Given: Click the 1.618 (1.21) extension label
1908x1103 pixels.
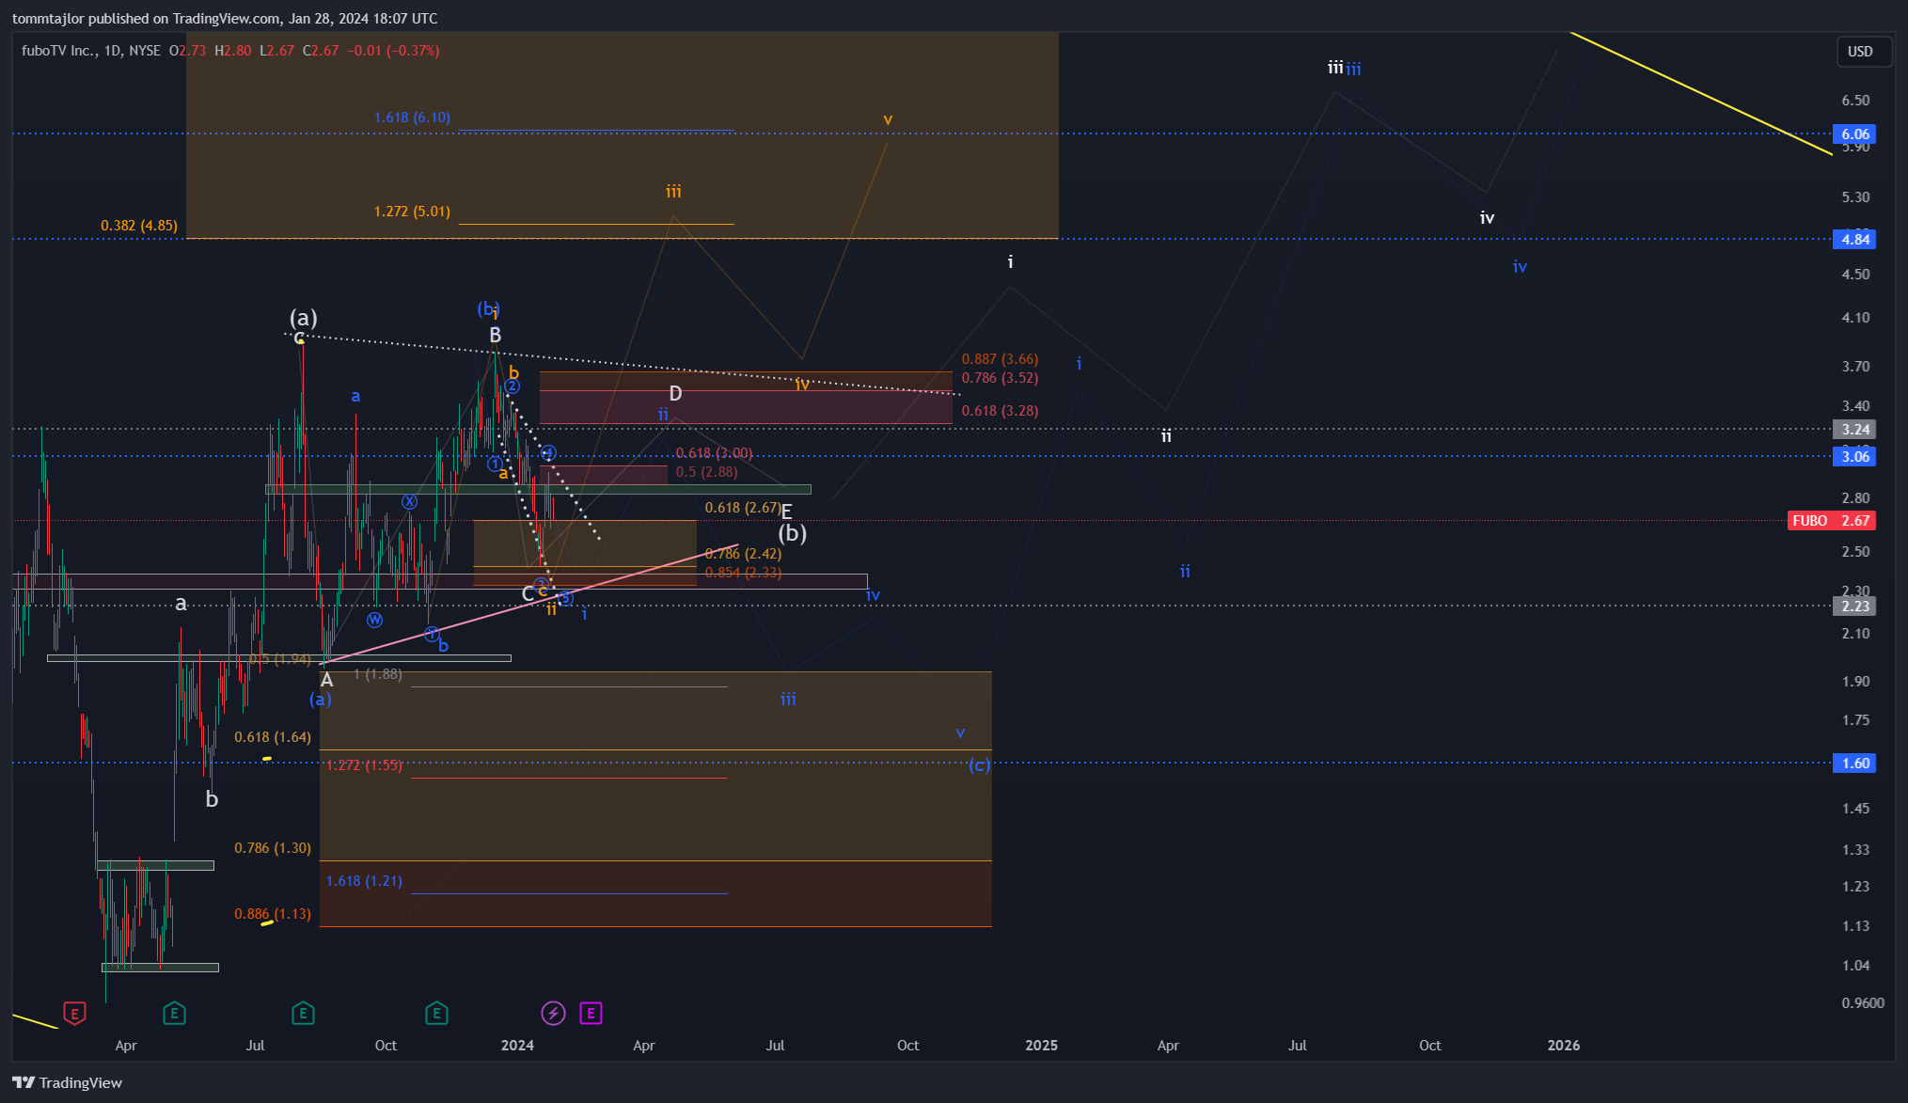Looking at the screenshot, I should (x=364, y=881).
